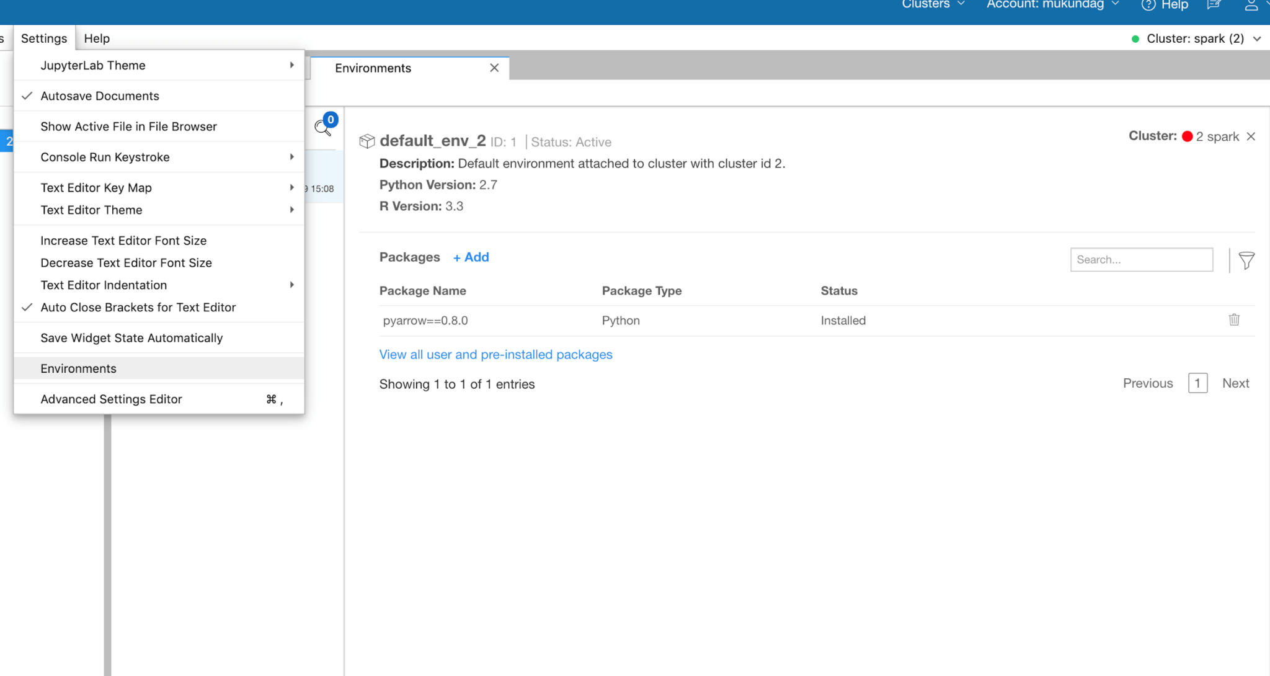Click the green Cluster spark status indicator
This screenshot has width=1270, height=676.
click(1135, 38)
